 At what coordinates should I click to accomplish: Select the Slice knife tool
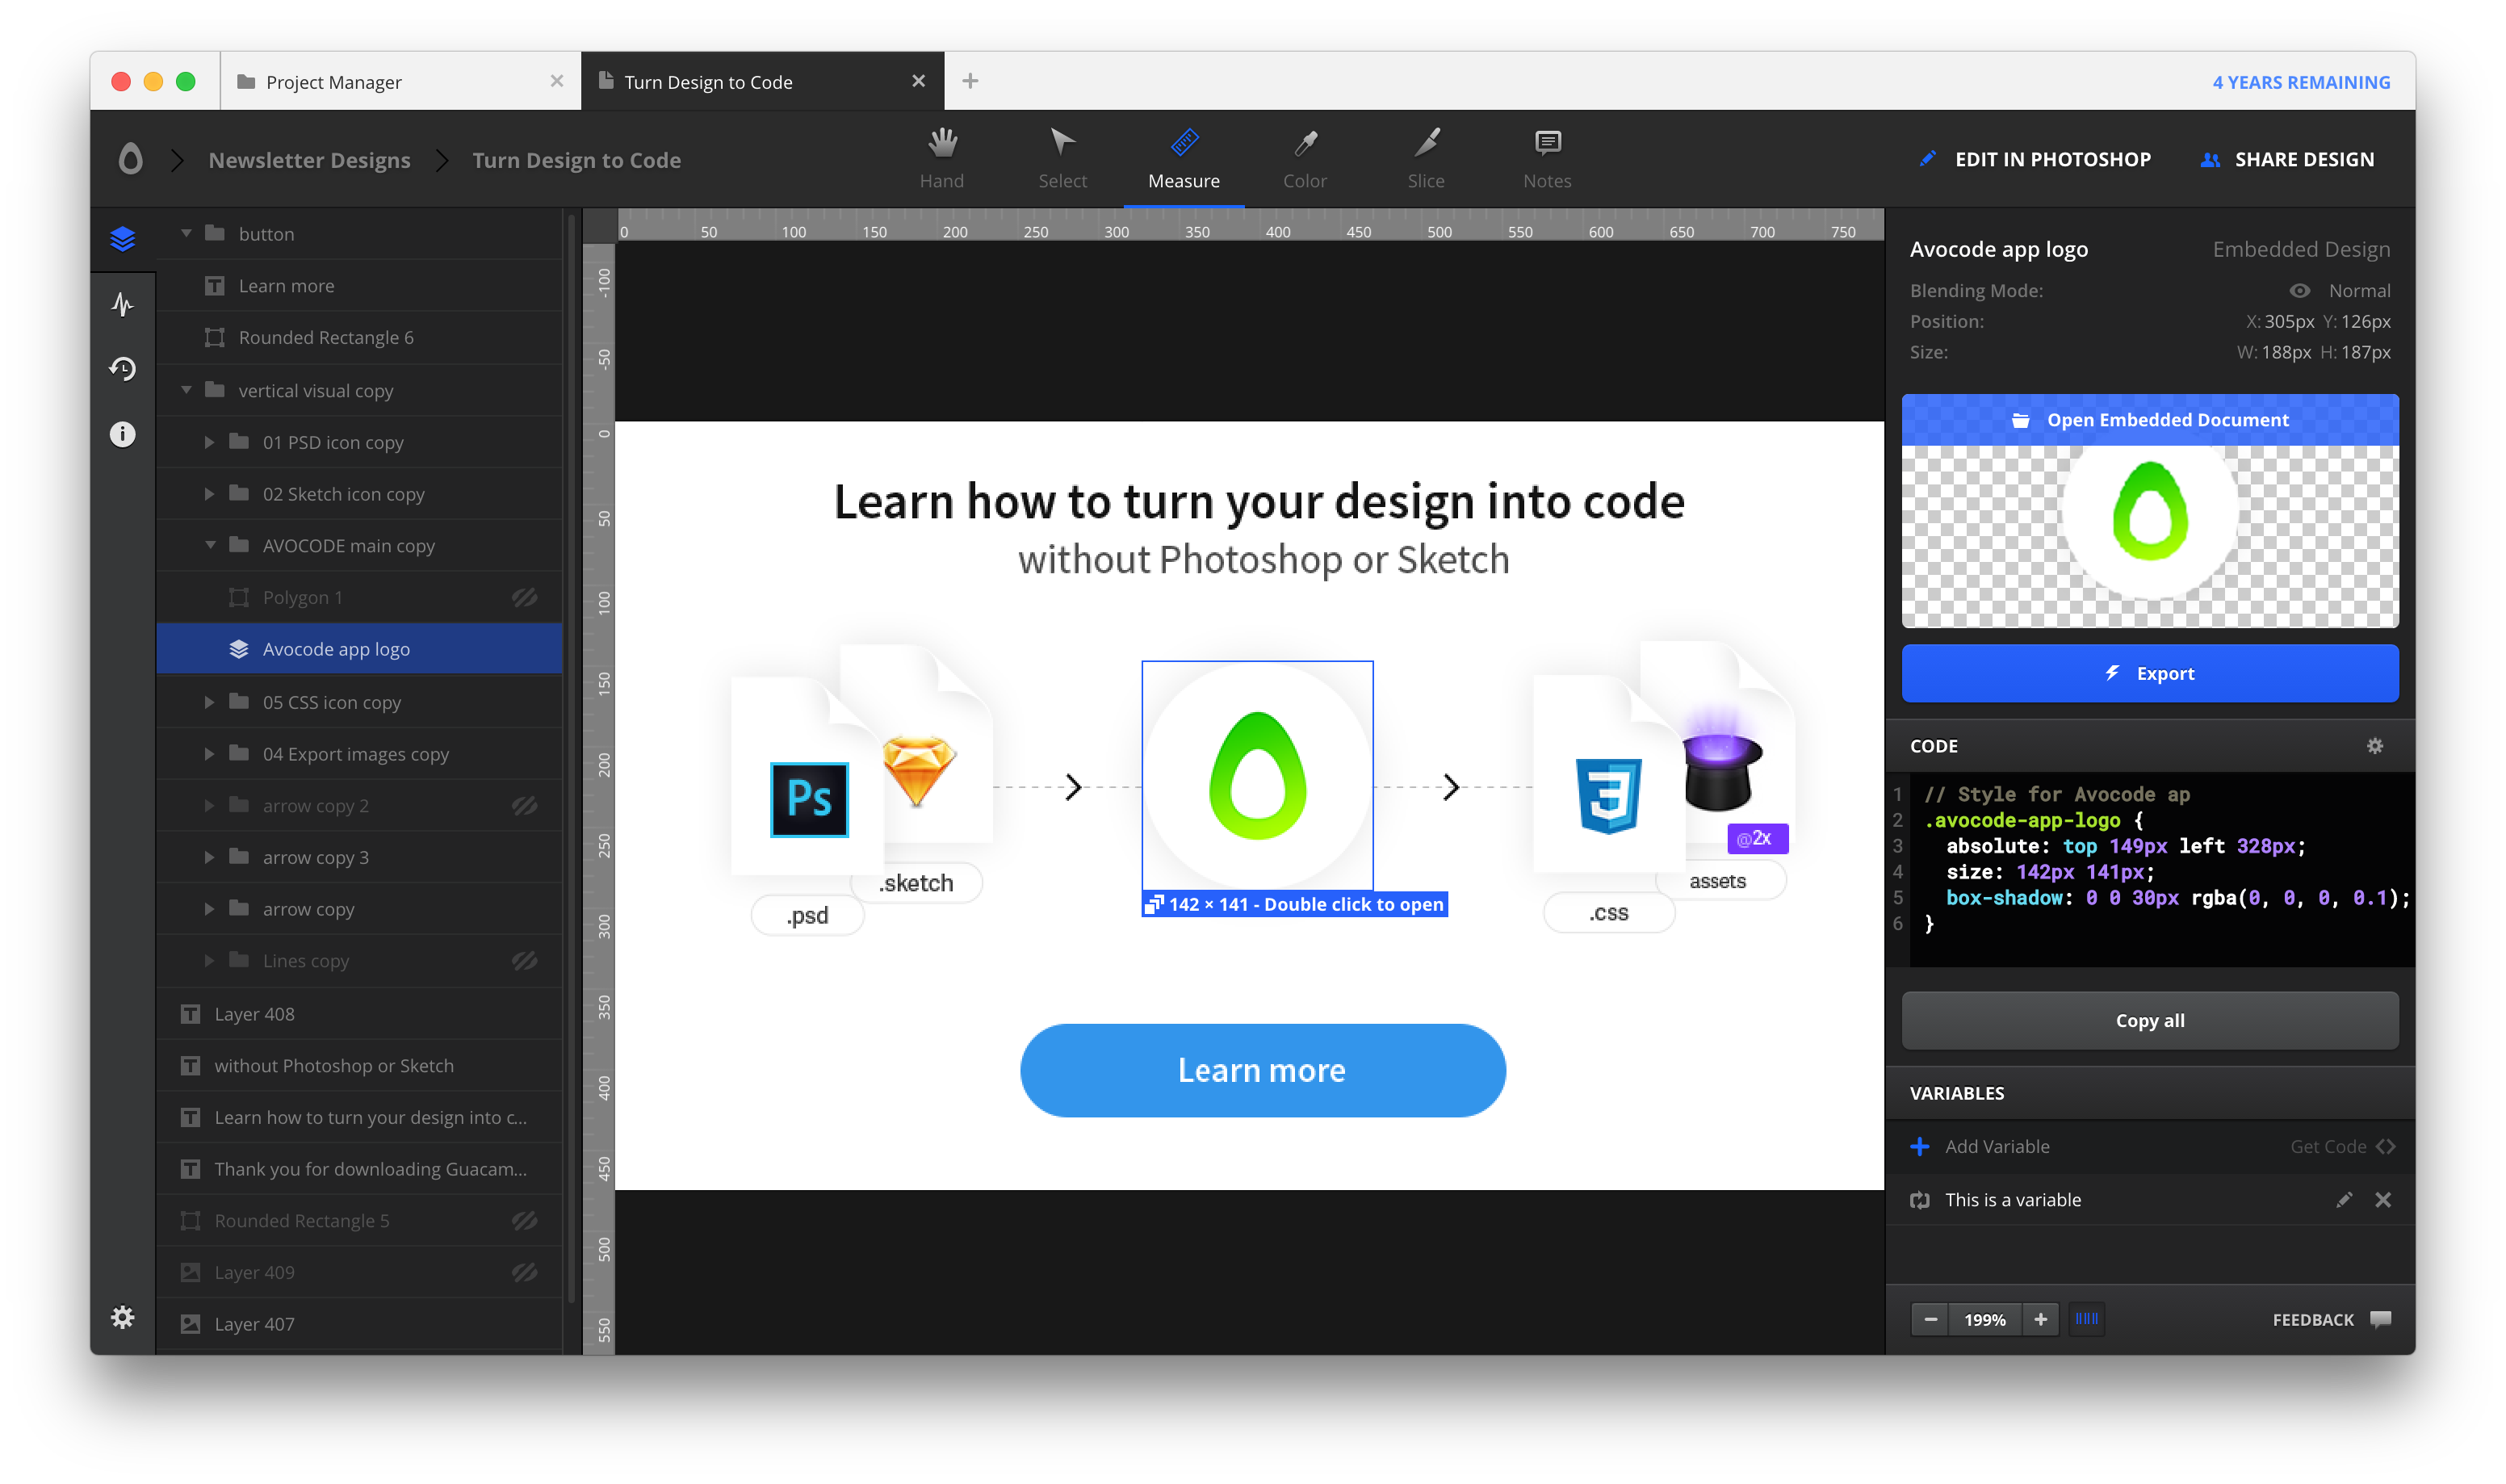click(x=1426, y=159)
